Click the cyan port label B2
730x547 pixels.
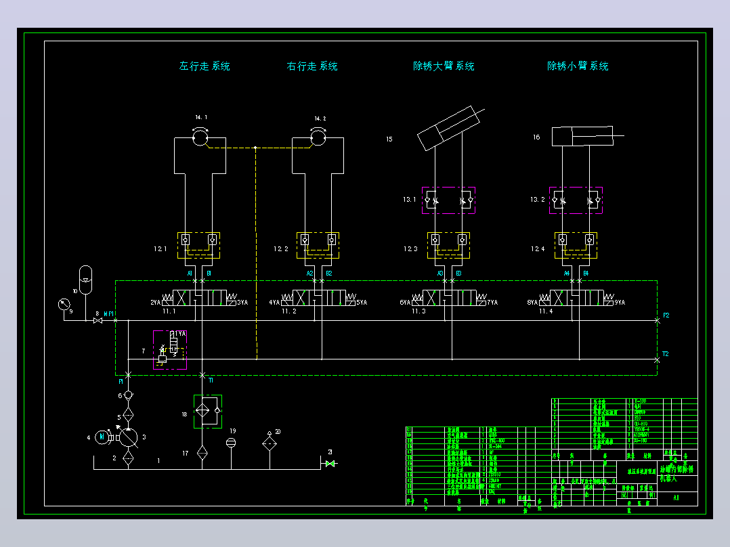[x=329, y=273]
